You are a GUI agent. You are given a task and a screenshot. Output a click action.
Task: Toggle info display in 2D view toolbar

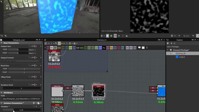click(123, 36)
